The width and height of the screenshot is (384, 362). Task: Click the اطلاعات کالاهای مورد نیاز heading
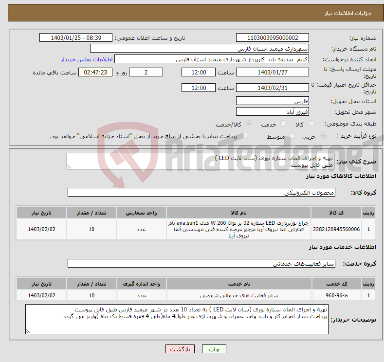pos(341,176)
